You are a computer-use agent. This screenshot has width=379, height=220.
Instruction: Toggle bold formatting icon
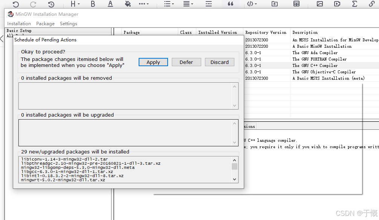pos(93,4)
